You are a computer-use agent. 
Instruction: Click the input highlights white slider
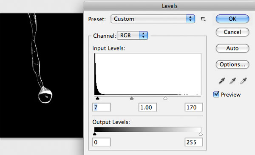(x=165, y=98)
